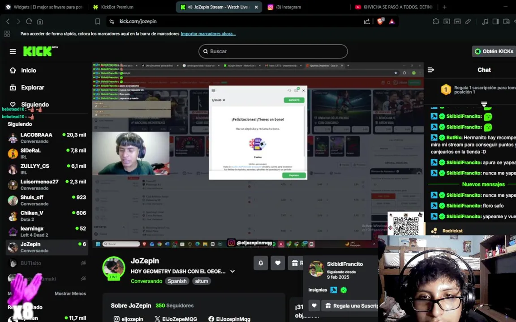
Task: Click the Obtén KICKs button
Action: [x=494, y=51]
